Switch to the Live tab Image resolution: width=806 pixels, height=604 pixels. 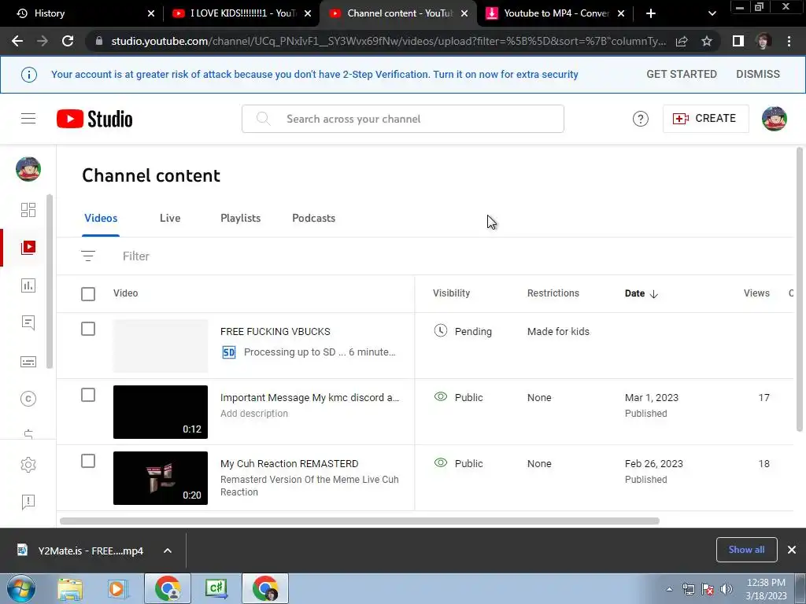[x=170, y=219]
